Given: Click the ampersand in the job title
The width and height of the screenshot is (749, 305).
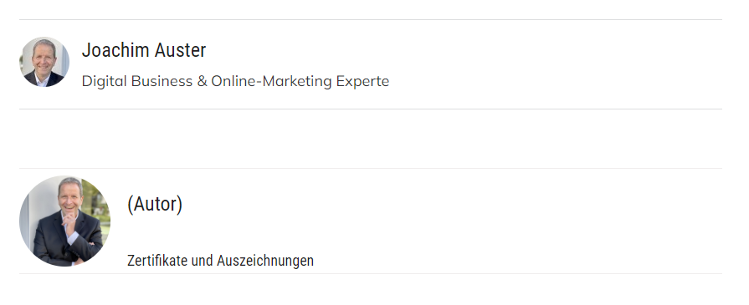Looking at the screenshot, I should tap(202, 81).
